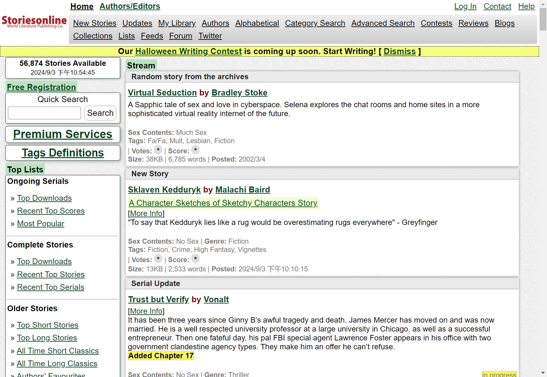Open Free Registration link

tap(41, 87)
